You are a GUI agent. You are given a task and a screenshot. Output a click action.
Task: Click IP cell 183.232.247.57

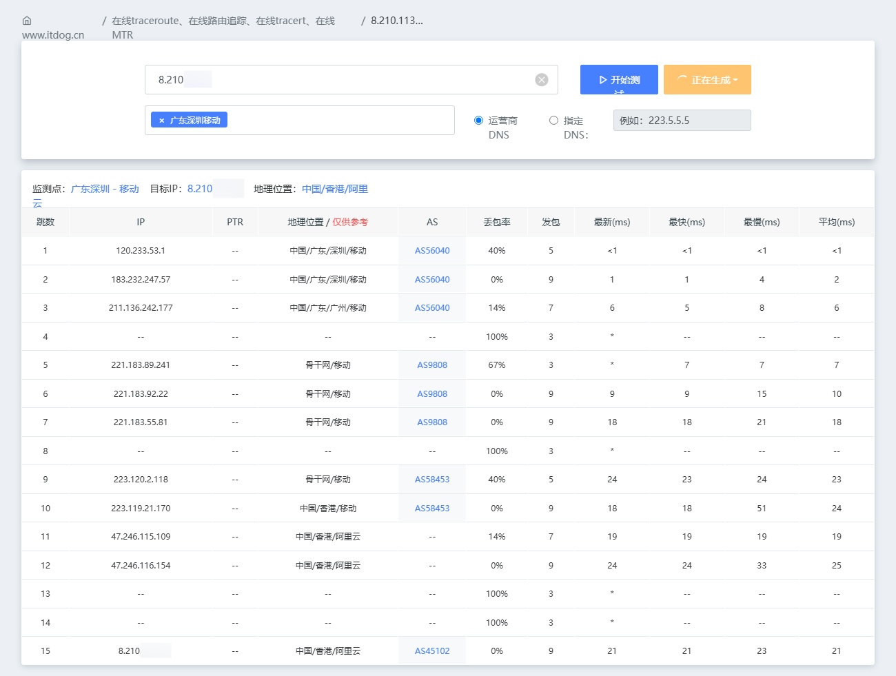click(141, 280)
